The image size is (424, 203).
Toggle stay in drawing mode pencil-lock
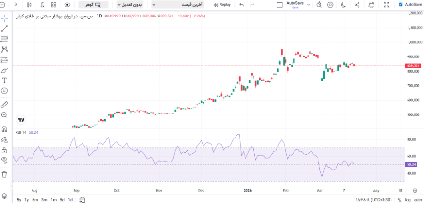tap(4, 139)
